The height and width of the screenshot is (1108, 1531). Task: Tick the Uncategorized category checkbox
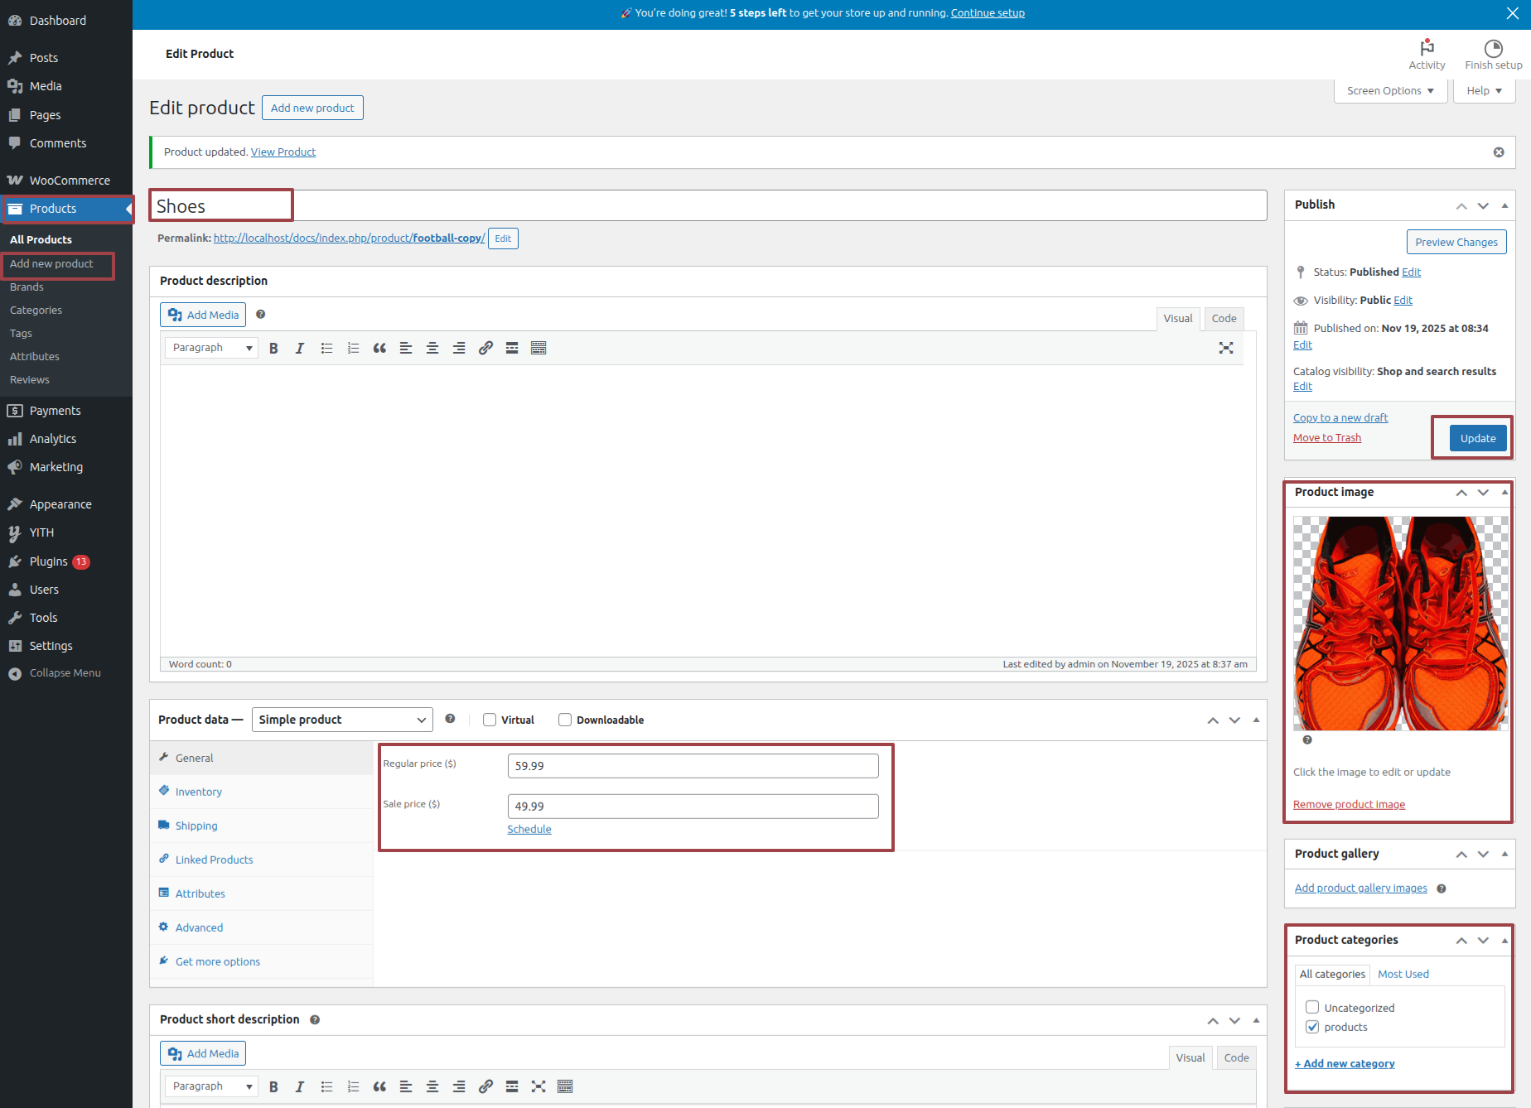click(x=1312, y=1008)
